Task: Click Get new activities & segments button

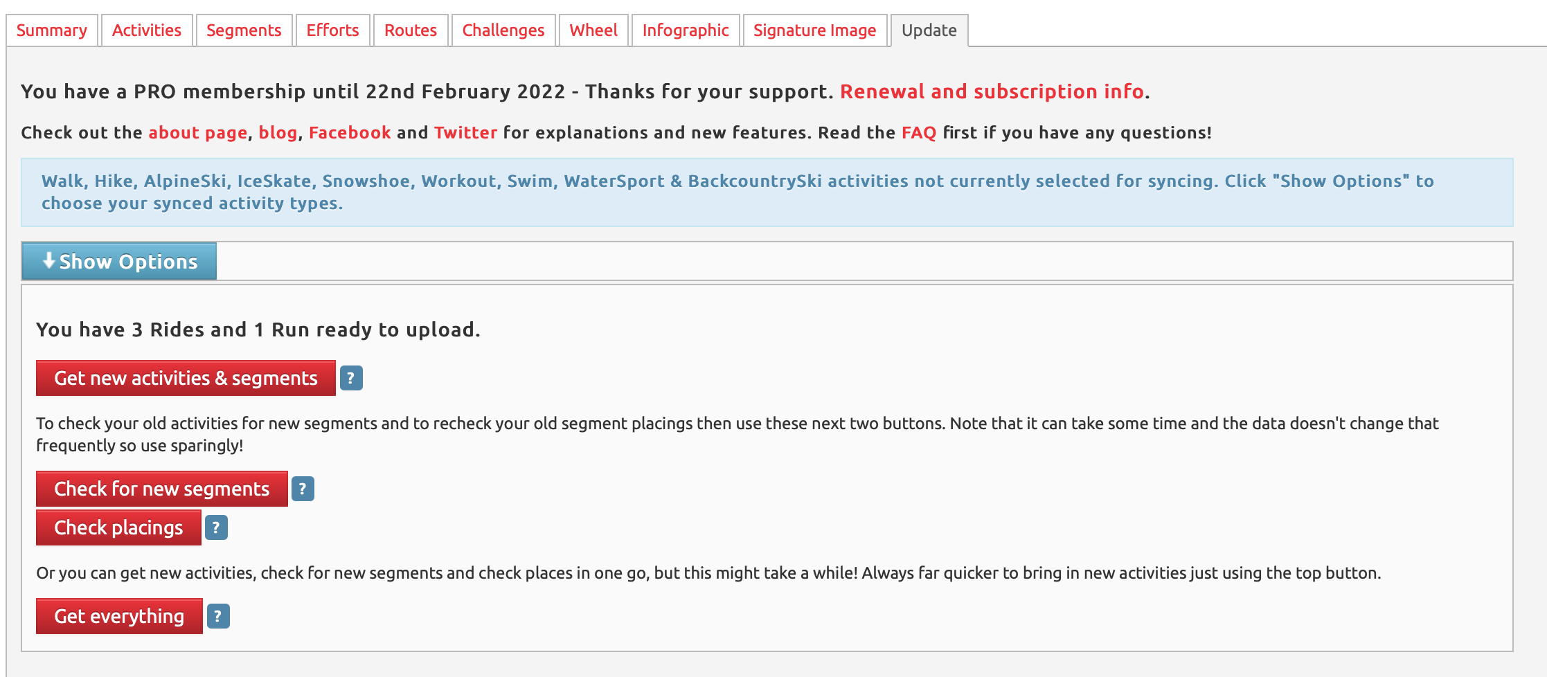Action: click(186, 378)
